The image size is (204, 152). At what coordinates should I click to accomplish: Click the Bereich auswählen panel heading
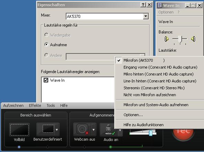36,115
